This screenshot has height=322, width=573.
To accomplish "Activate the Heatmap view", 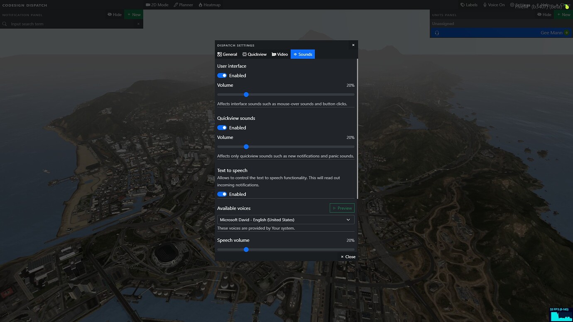I will [x=209, y=5].
